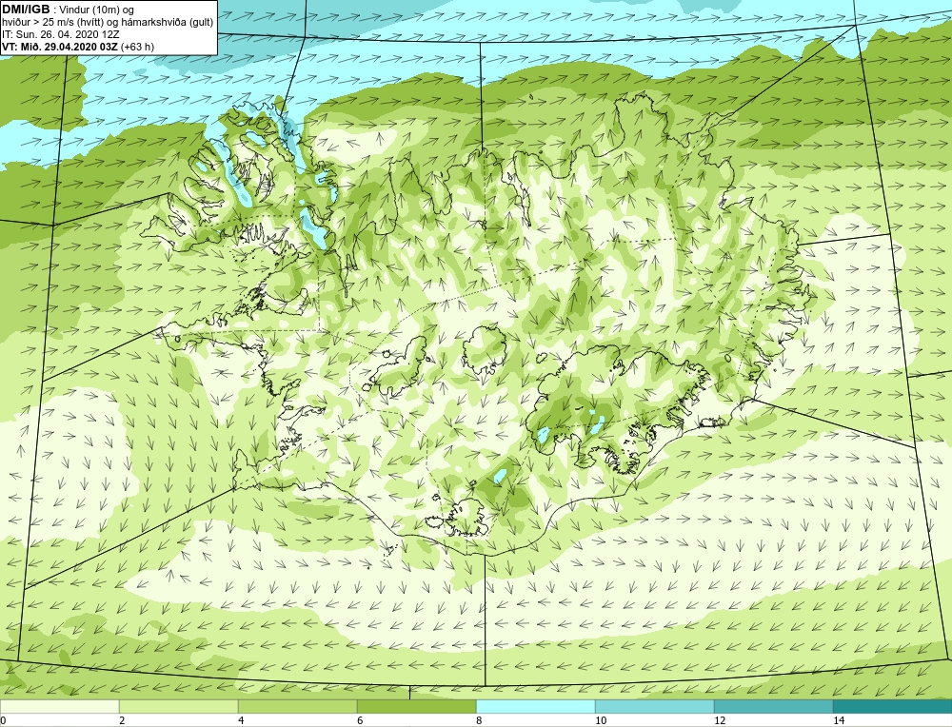Screen dimensions: 952x727
Task: Click legend scale label '2'
Action: [x=123, y=720]
